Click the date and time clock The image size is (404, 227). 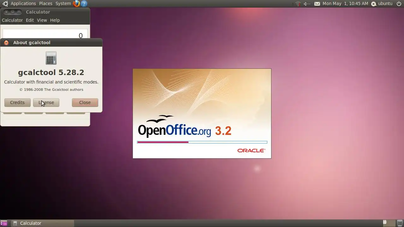(x=345, y=4)
